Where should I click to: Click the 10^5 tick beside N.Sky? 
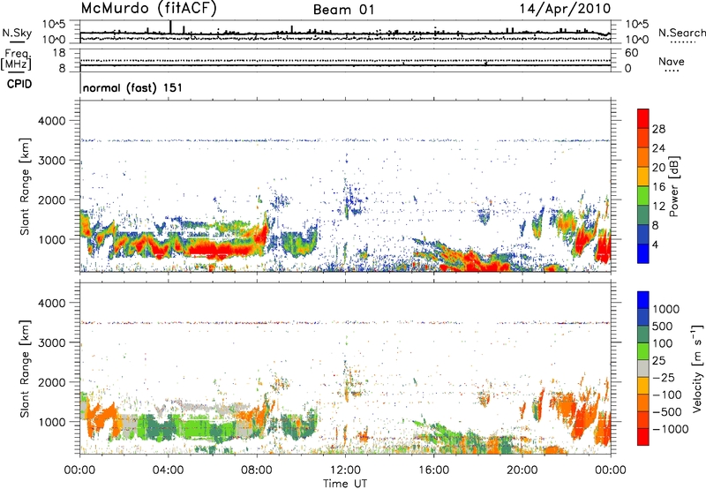(x=54, y=25)
